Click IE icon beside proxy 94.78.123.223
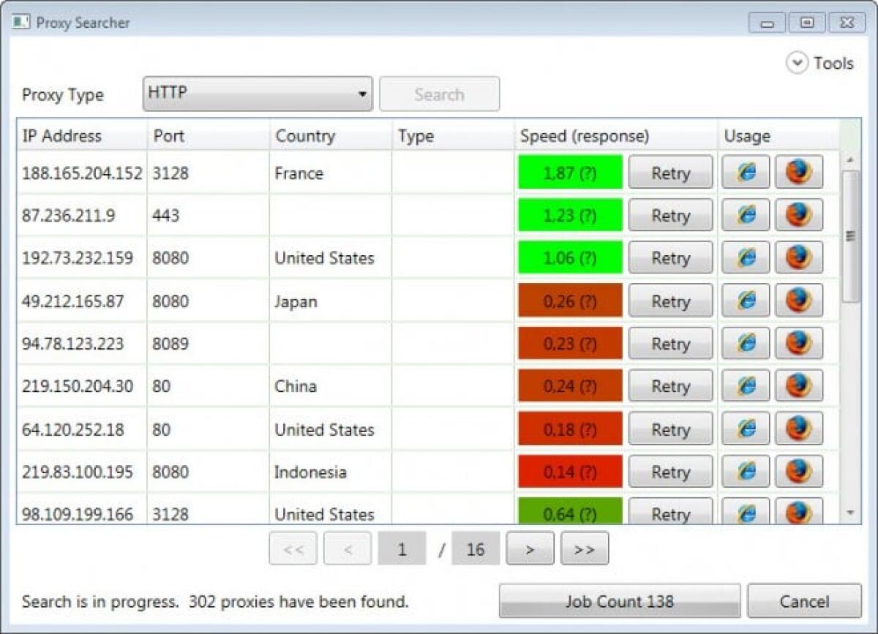The width and height of the screenshot is (878, 634). tap(745, 343)
